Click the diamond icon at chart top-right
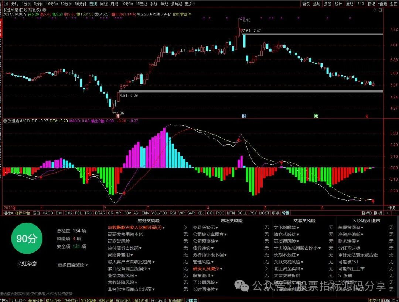Screen dimensions: 399x302 tap(375, 10)
